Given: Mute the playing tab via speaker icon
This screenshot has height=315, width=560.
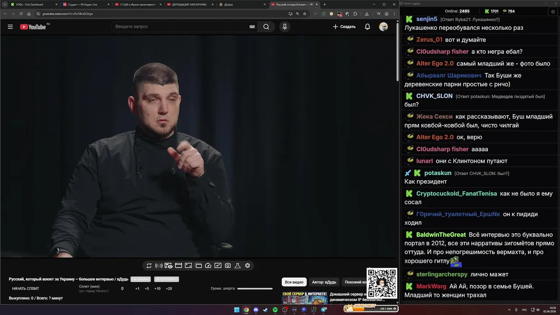Looking at the screenshot, I should (x=311, y=4).
